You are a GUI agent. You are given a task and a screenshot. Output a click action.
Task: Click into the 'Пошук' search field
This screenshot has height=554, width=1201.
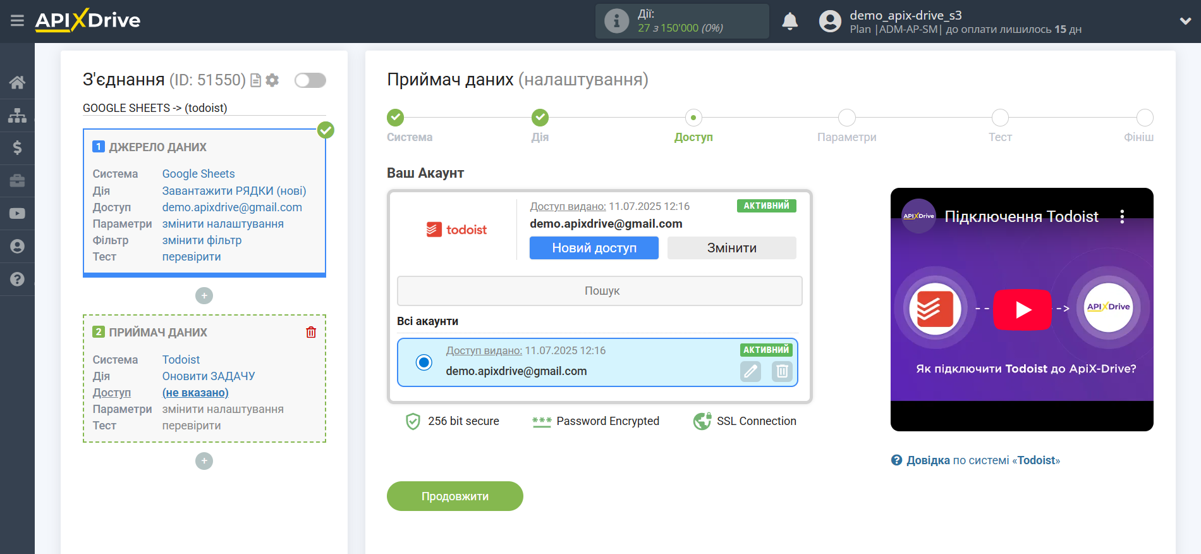click(599, 291)
